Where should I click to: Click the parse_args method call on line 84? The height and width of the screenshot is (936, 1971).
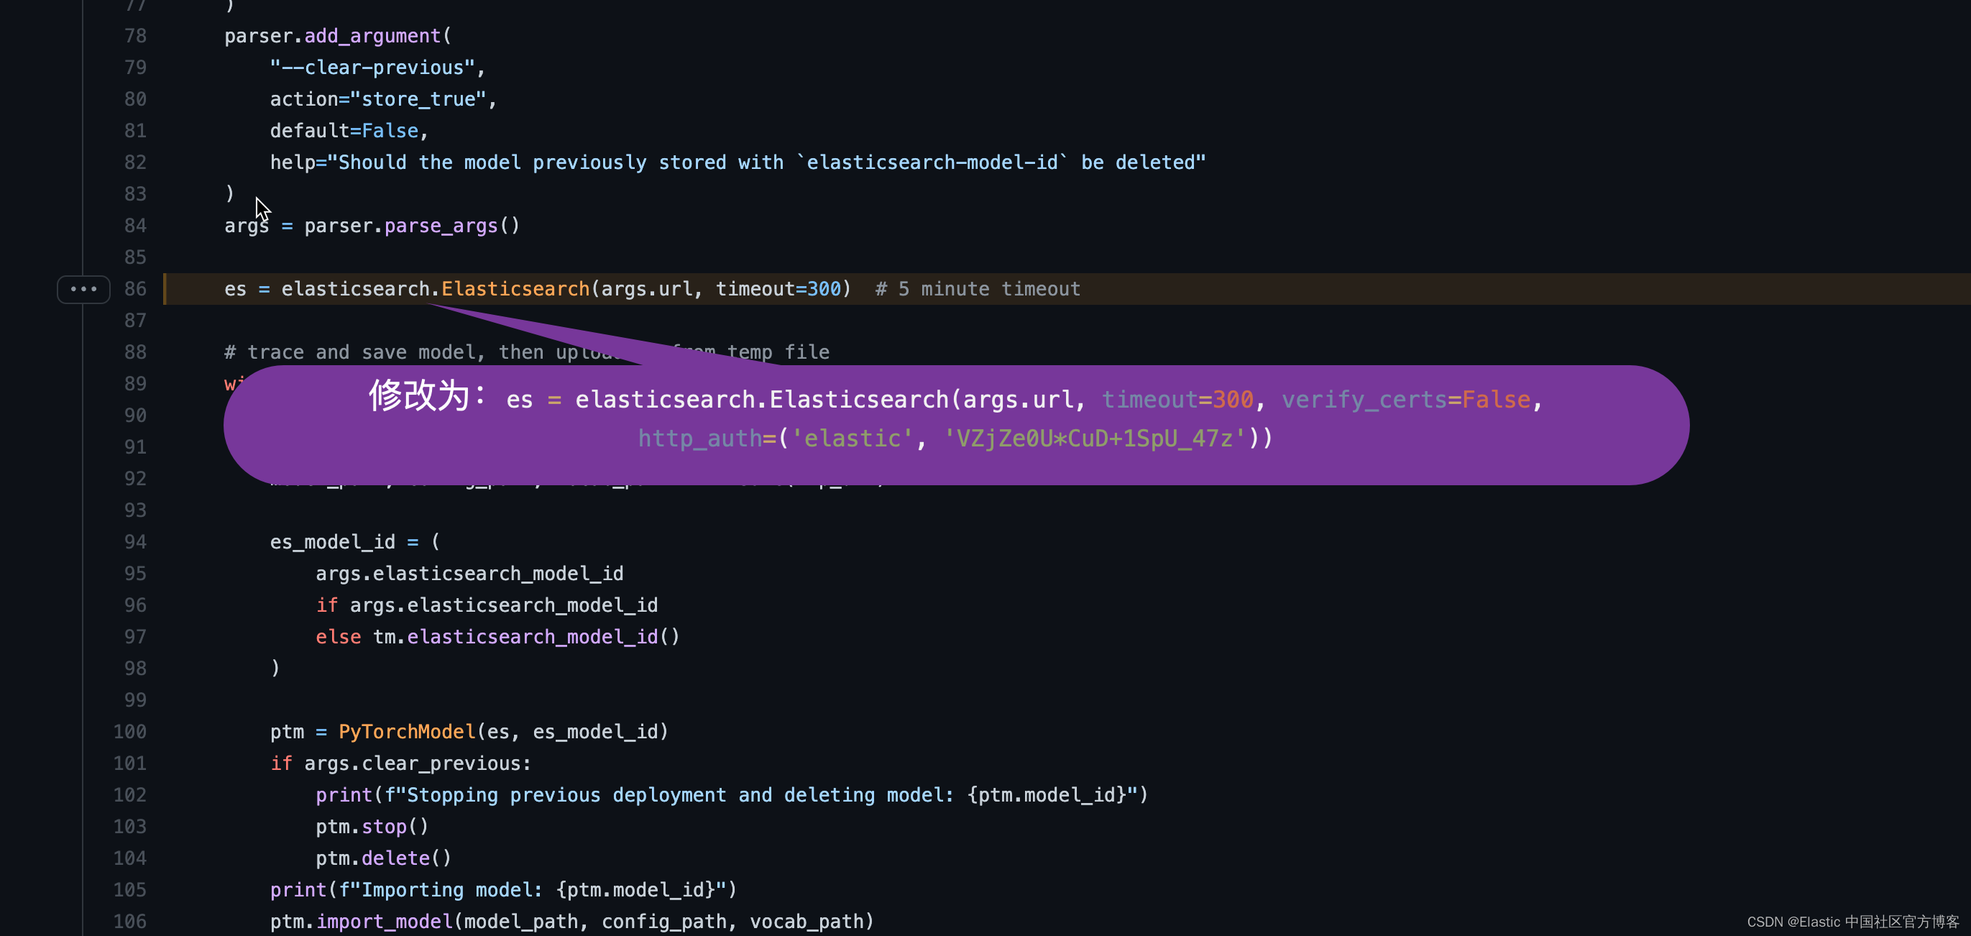(441, 226)
